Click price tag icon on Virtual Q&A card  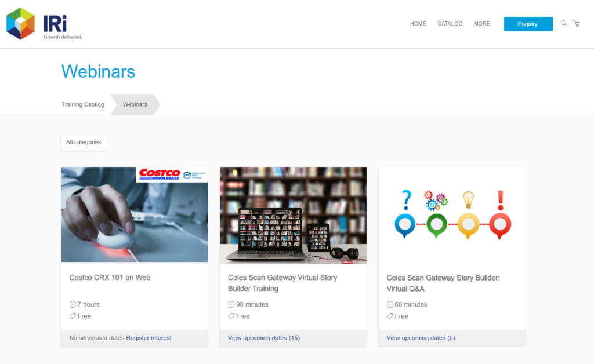(390, 316)
